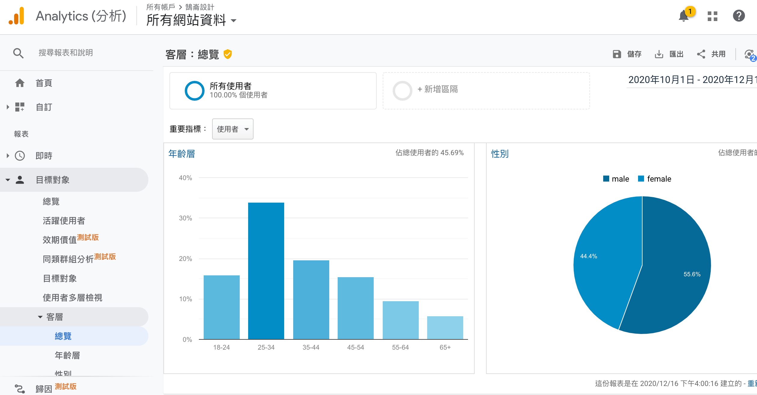This screenshot has height=395, width=757.
Task: Click the 歸因 測試版 sidebar item
Action: (x=56, y=388)
